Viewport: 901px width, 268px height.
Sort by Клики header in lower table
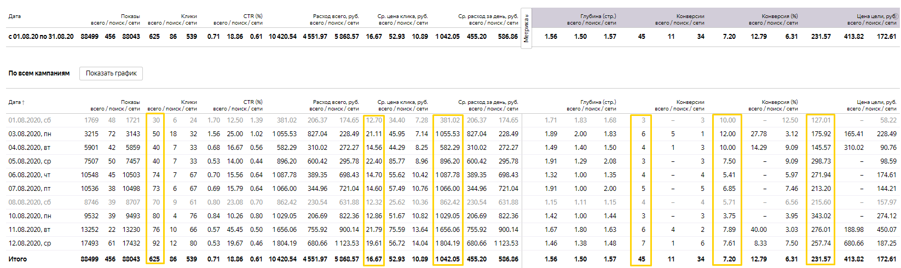(x=189, y=102)
